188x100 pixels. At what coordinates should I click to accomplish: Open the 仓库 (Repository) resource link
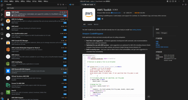click(x=157, y=43)
